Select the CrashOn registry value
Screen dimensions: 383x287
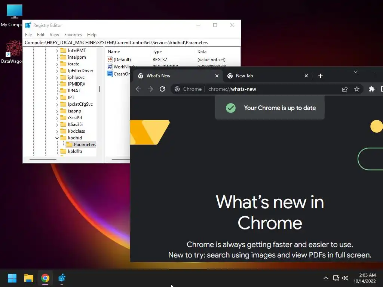[x=119, y=74]
